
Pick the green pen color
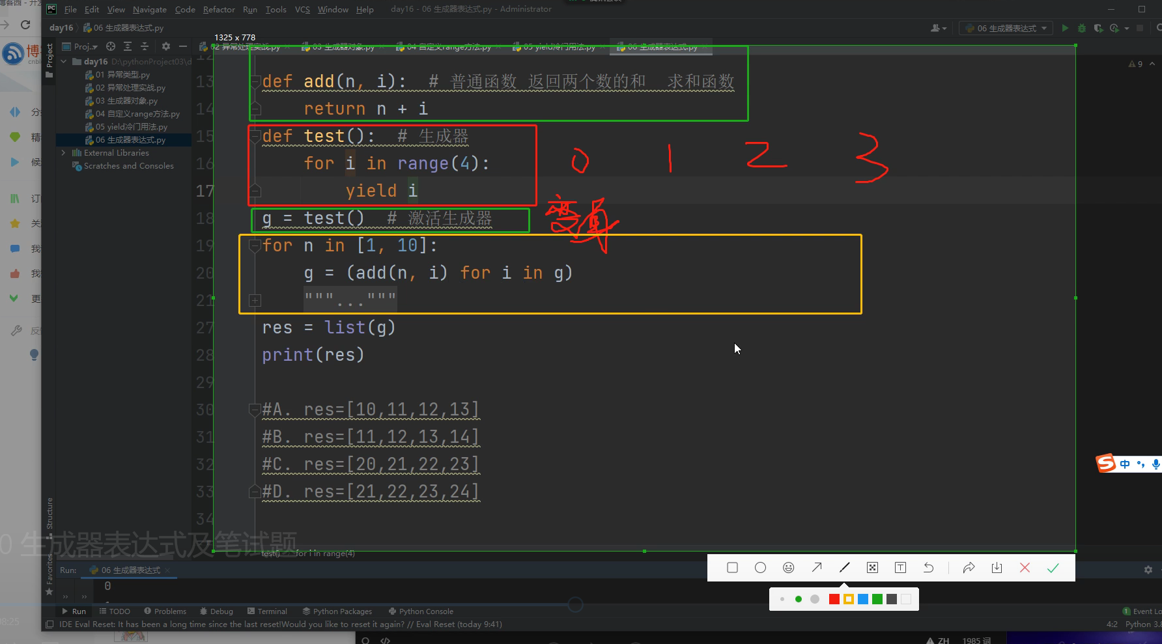click(x=877, y=599)
